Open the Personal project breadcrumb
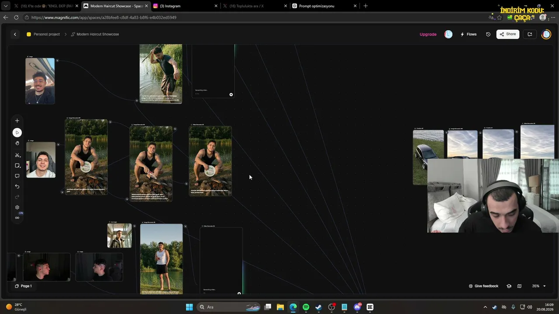 pos(43,34)
